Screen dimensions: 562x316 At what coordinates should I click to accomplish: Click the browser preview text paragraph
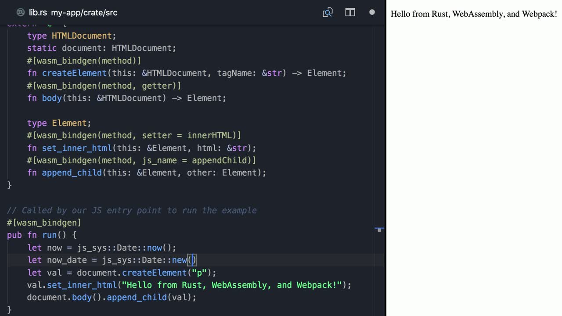point(473,14)
